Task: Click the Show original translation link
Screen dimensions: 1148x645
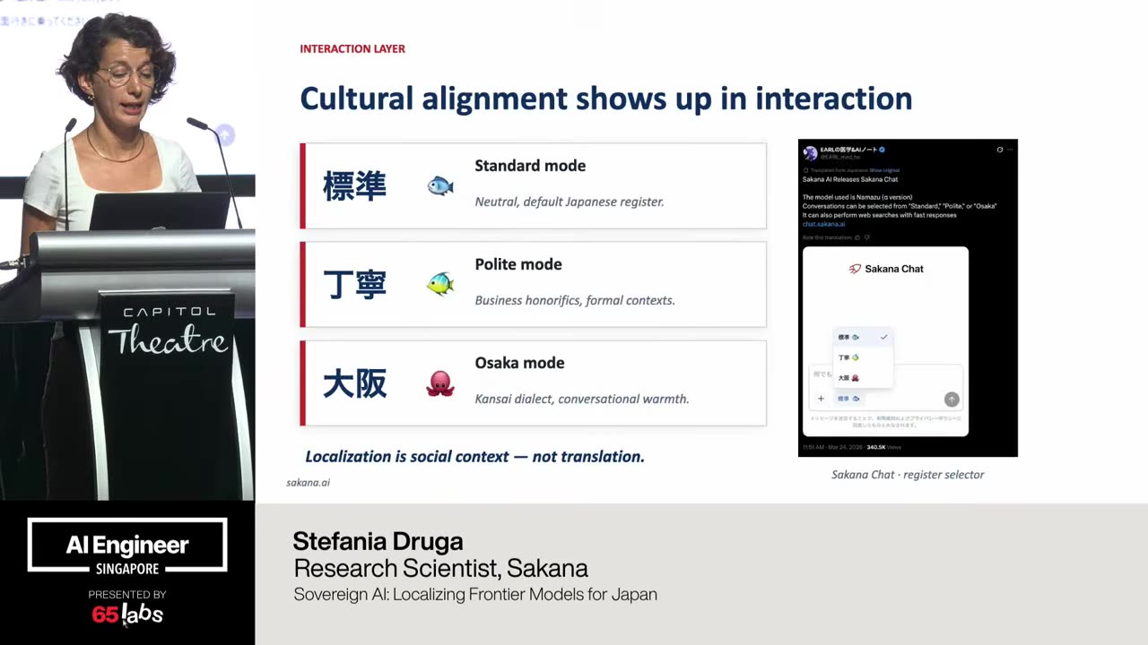Action: tap(884, 170)
